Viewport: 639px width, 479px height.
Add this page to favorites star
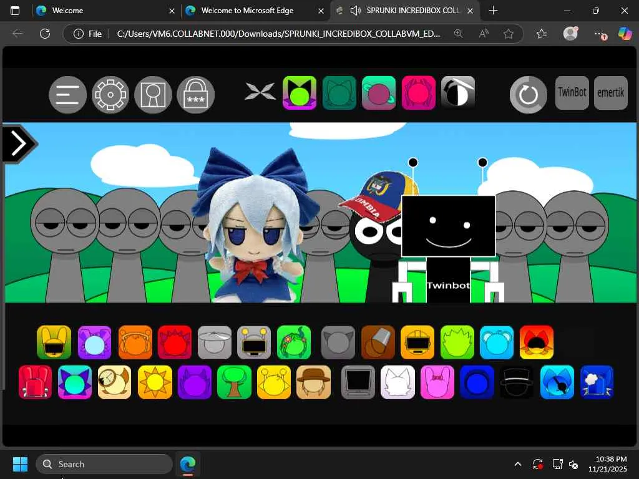[x=508, y=34]
